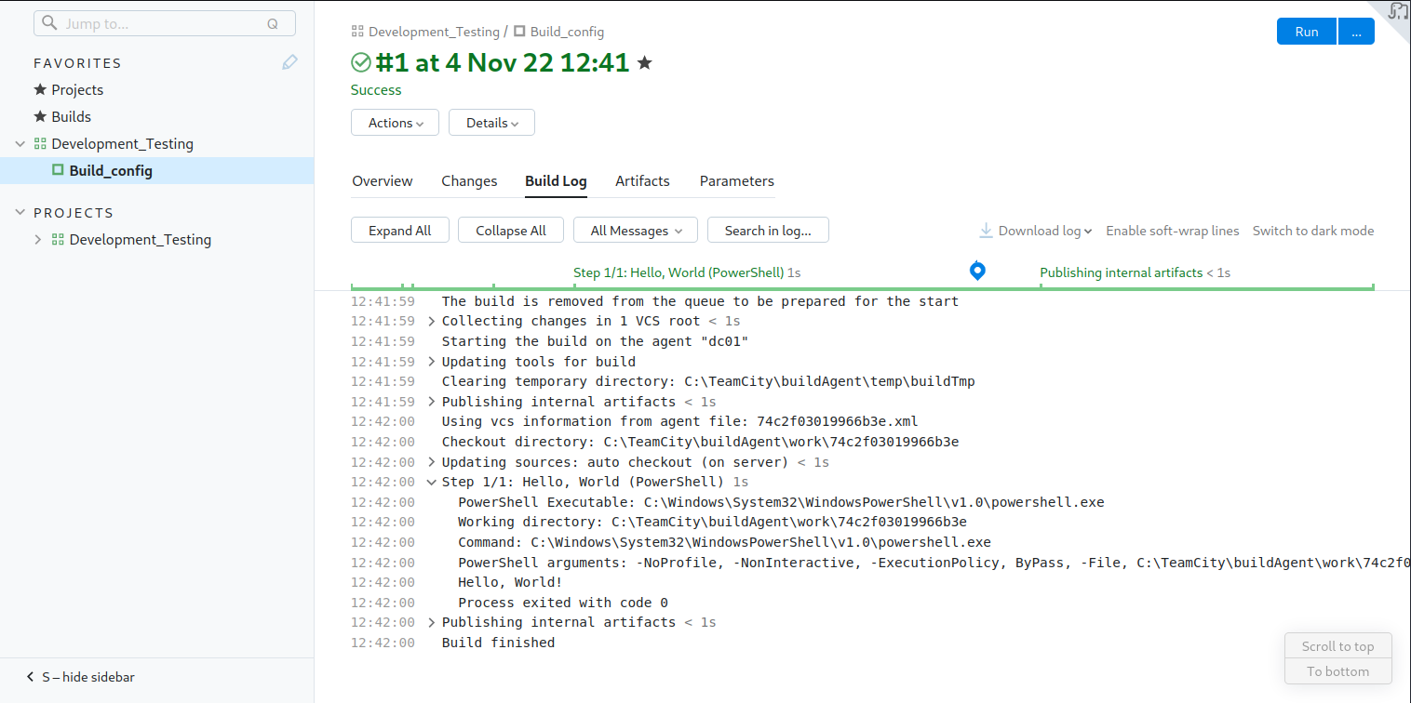Click the guest/share icon in the top-right corner
This screenshot has width=1411, height=703.
click(1396, 12)
